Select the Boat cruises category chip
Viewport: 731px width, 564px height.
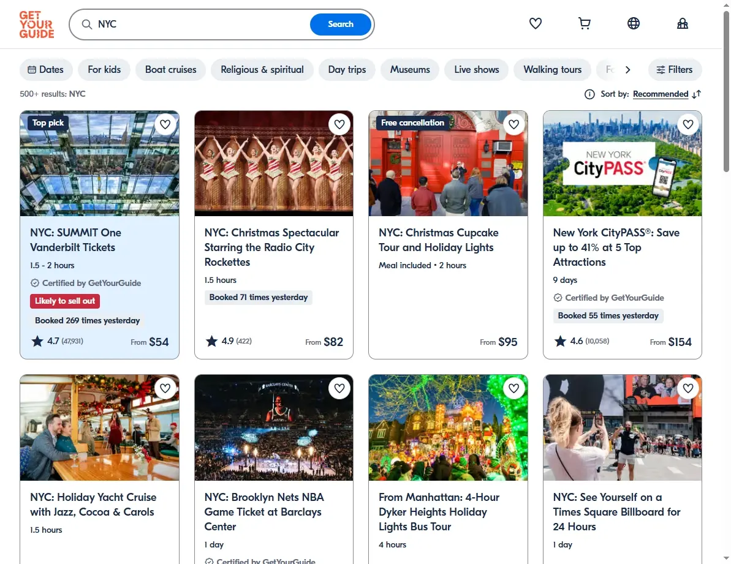pyautogui.click(x=170, y=69)
